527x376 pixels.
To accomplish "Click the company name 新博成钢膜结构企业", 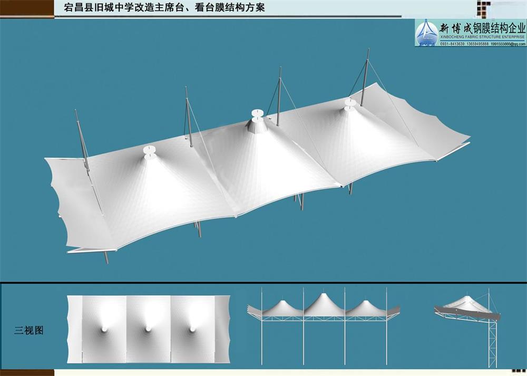I will pos(482,27).
